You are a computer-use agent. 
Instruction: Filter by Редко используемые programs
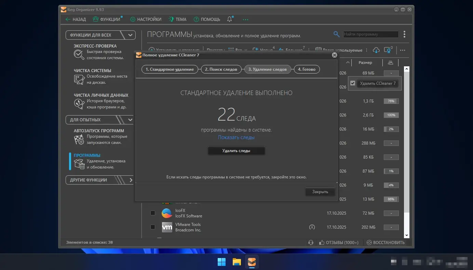339,50
